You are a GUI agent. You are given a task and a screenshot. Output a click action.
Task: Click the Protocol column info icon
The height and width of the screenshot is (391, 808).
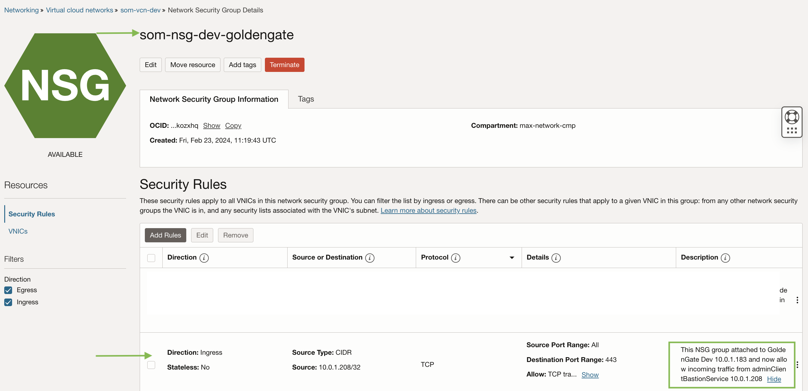click(x=455, y=258)
